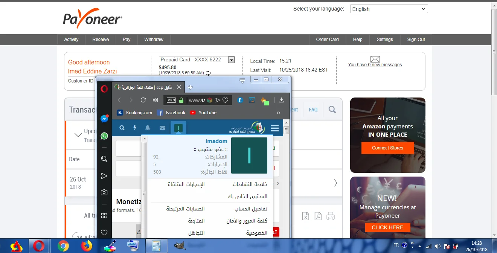Expand the Prepaid Card dropdown
The width and height of the screenshot is (497, 253).
(x=231, y=60)
